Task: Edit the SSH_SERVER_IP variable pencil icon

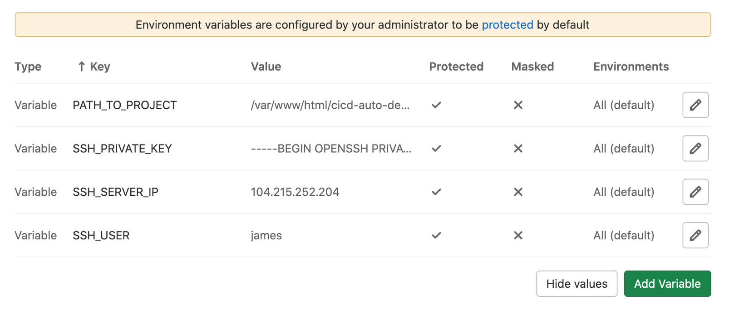Action: pos(695,192)
